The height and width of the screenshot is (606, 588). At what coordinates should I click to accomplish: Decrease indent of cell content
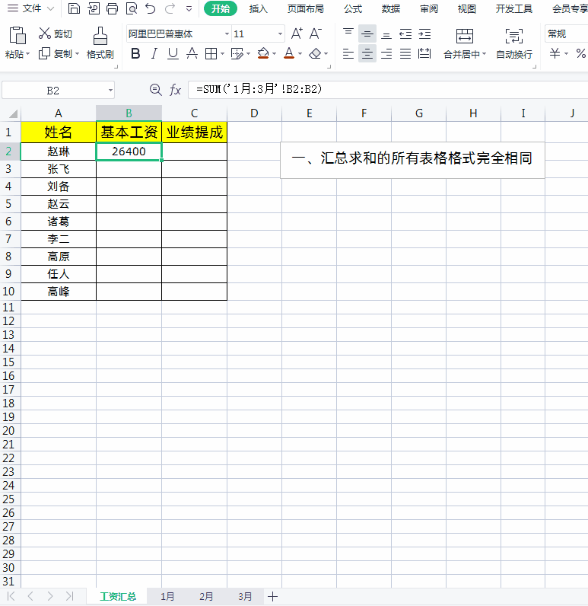(x=405, y=33)
